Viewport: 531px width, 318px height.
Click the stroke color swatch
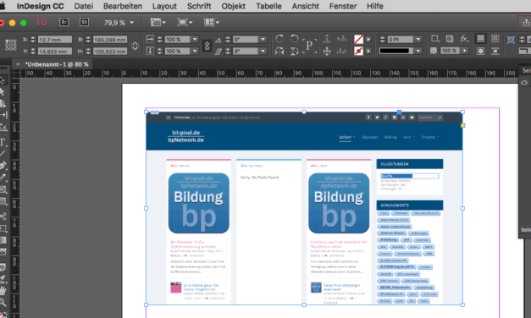pos(358,51)
